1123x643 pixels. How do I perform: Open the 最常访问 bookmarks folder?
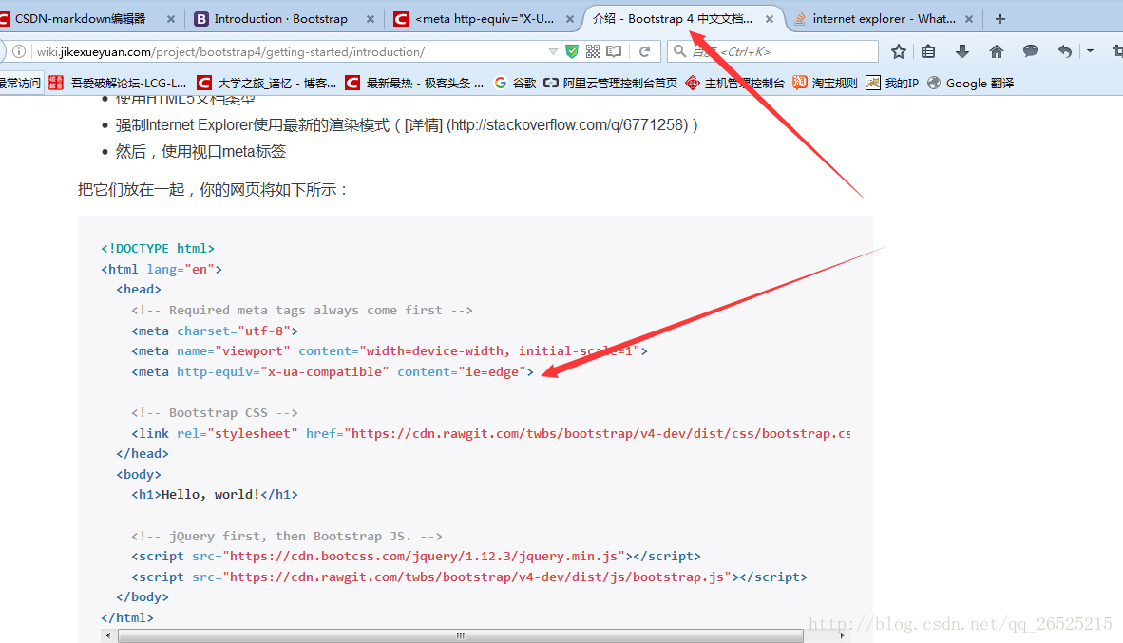point(20,83)
